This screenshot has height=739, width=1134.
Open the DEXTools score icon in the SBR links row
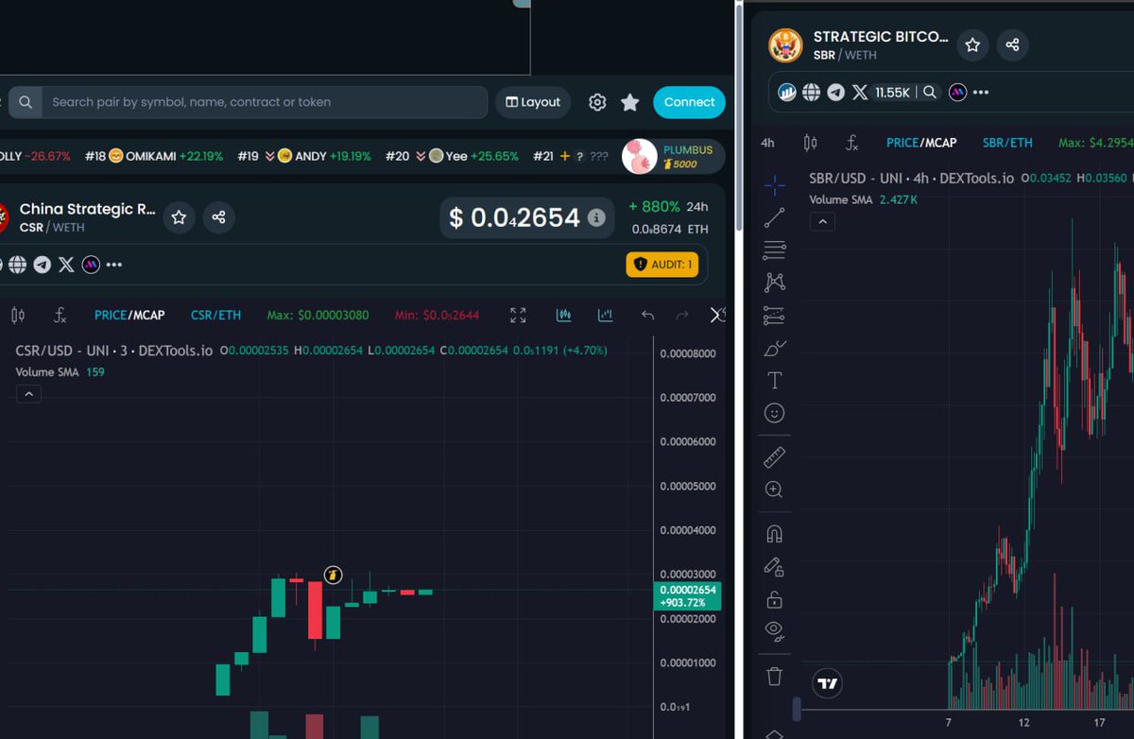(786, 93)
